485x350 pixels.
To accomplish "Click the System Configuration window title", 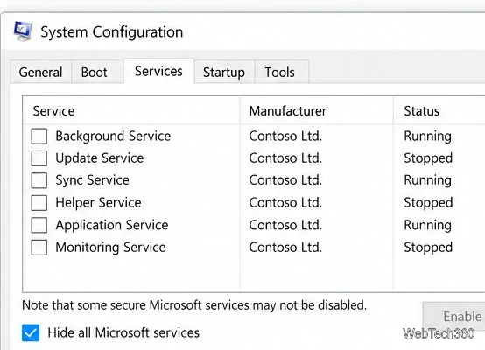I will pyautogui.click(x=112, y=32).
